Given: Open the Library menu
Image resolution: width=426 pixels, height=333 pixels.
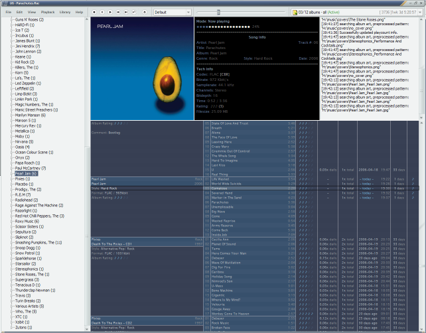Looking at the screenshot, I should point(65,12).
